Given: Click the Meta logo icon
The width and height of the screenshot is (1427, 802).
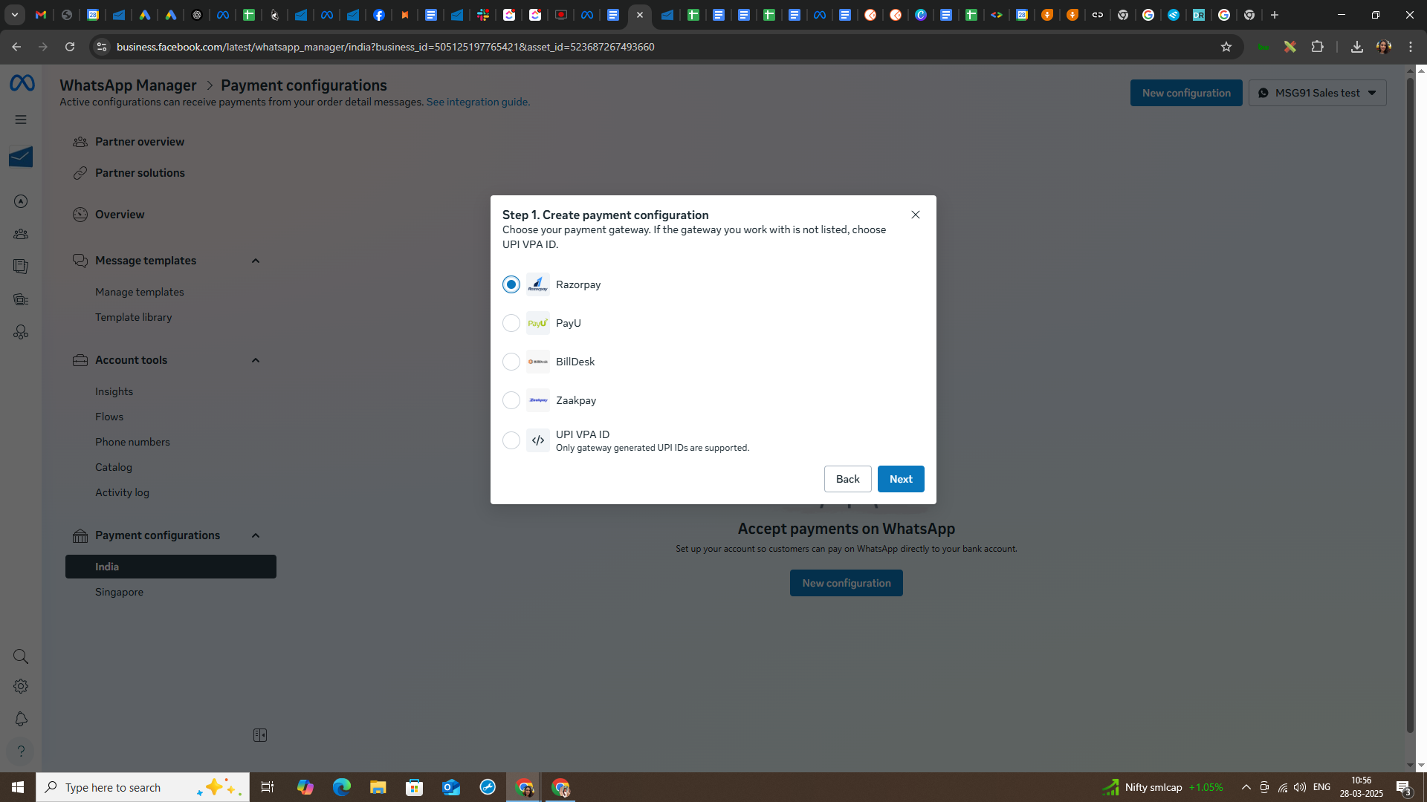Looking at the screenshot, I should (x=22, y=84).
